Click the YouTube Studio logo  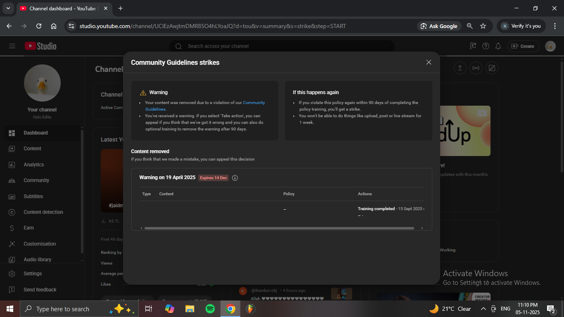click(x=40, y=46)
